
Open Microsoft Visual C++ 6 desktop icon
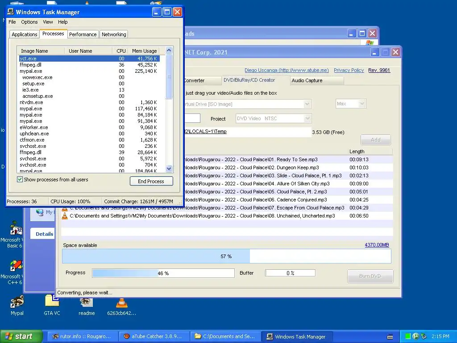click(16, 266)
